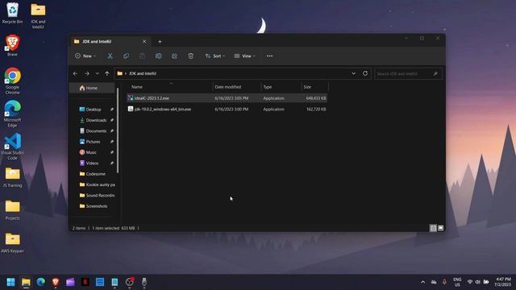Open Home in navigation pane
516x290 pixels.
coord(92,88)
